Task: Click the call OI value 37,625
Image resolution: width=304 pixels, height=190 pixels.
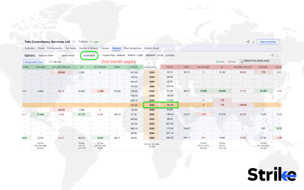Action: pyautogui.click(x=82, y=91)
